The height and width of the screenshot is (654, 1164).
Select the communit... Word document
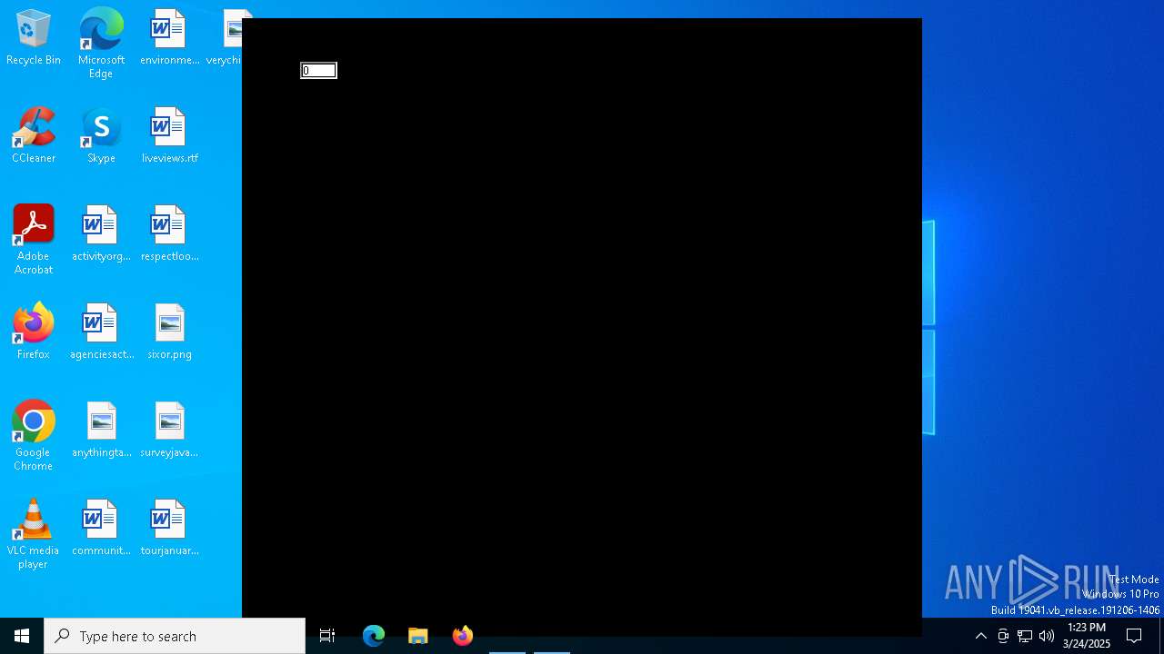coord(101,529)
